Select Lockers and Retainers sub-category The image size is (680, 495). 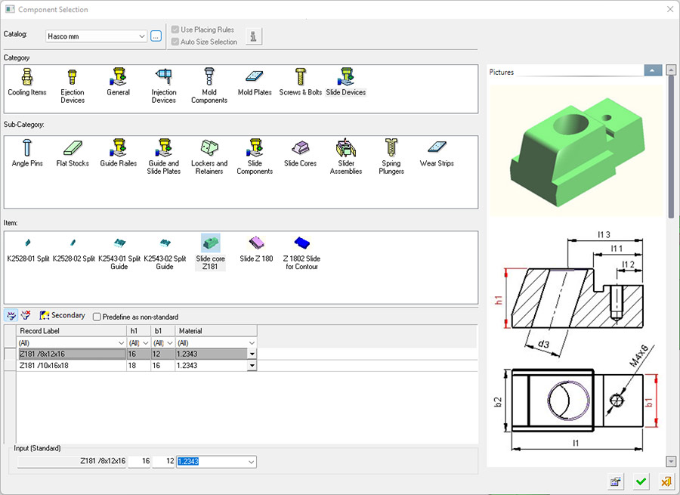coord(209,157)
